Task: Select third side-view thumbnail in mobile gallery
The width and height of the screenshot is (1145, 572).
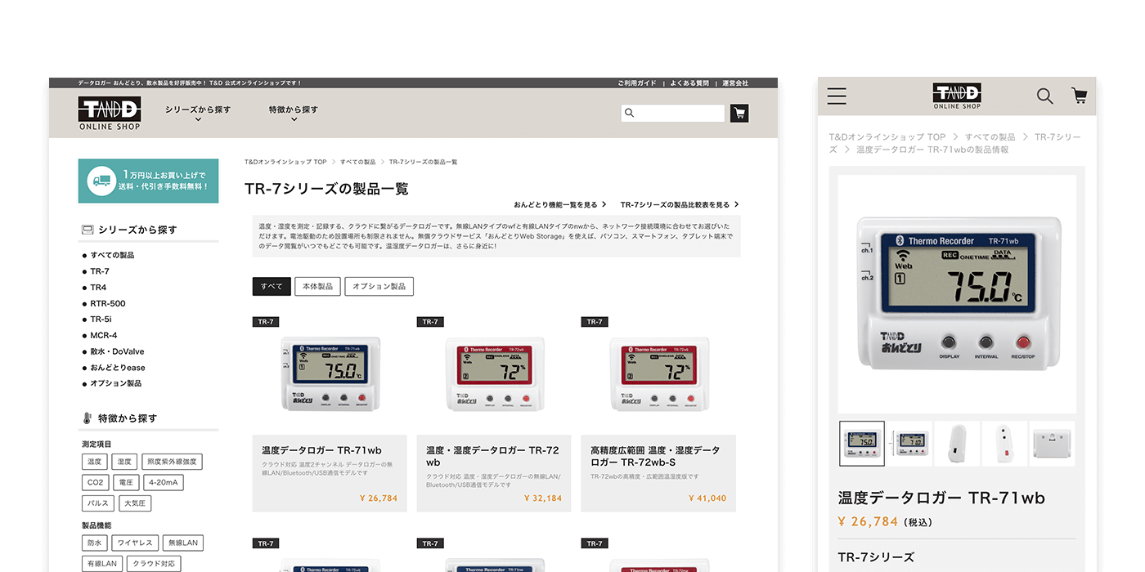Action: point(957,444)
